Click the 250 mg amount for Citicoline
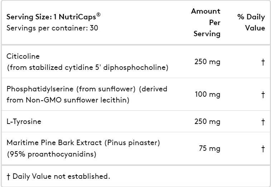The width and height of the screenshot is (271, 187). point(207,62)
